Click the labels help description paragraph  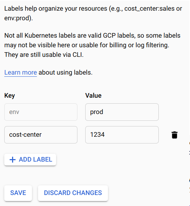click(93, 13)
